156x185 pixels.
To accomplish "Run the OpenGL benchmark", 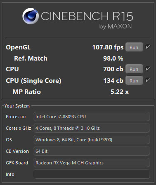I will pyautogui.click(x=134, y=47).
